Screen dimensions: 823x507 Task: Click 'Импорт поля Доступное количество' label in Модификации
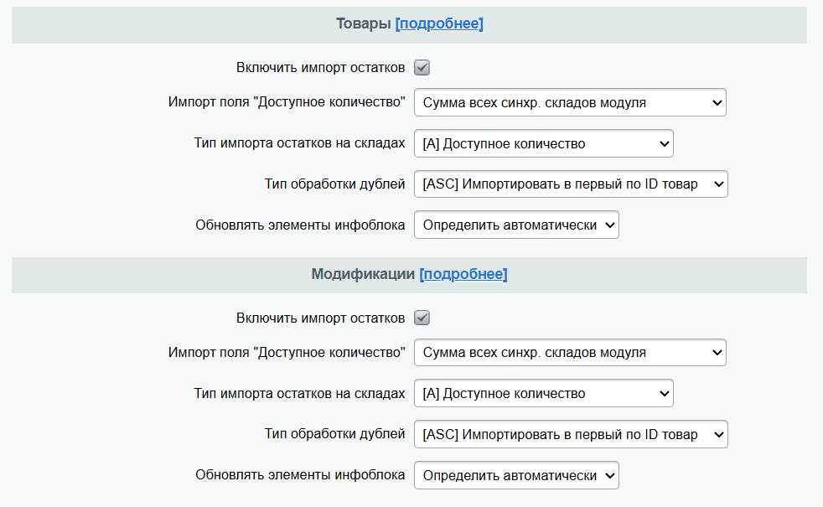[287, 353]
